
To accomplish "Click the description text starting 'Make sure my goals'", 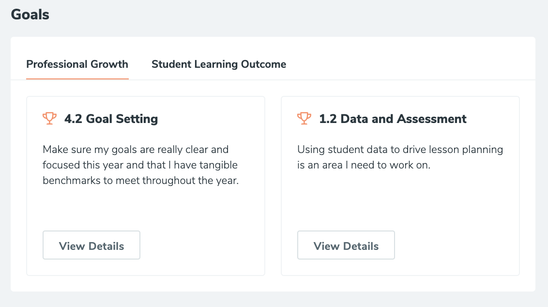I will coord(140,165).
